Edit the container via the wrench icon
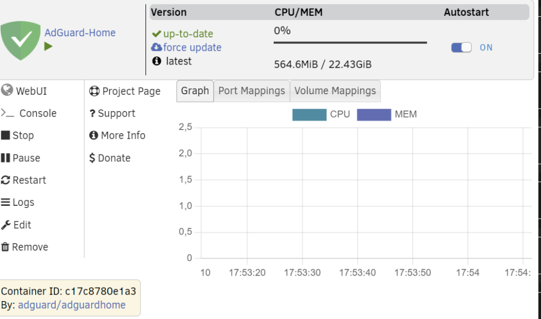 click(x=6, y=225)
